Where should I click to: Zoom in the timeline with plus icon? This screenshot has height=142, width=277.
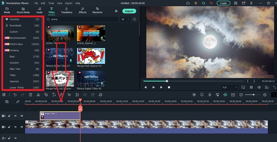pos(265,95)
